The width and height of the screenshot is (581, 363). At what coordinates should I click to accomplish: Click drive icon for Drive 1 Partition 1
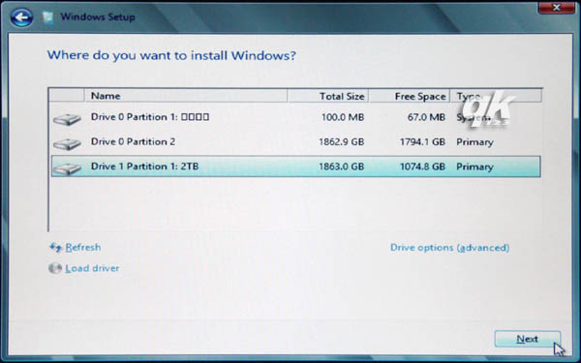click(x=67, y=168)
